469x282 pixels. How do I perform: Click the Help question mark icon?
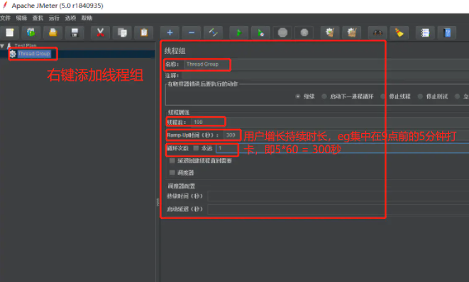click(x=447, y=33)
